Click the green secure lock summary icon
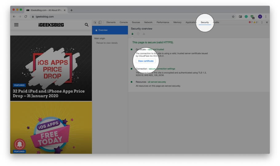The width and height of the screenshot is (280, 166). pos(132,34)
